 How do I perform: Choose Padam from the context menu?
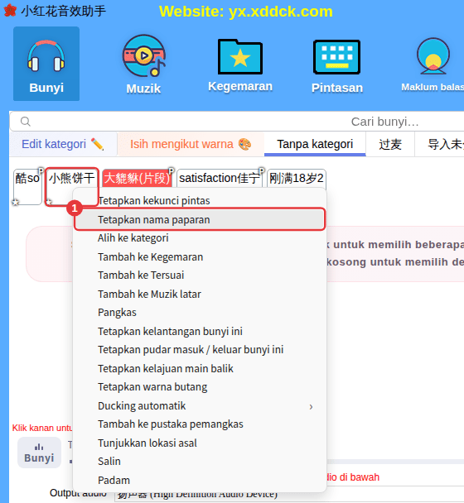200,480
